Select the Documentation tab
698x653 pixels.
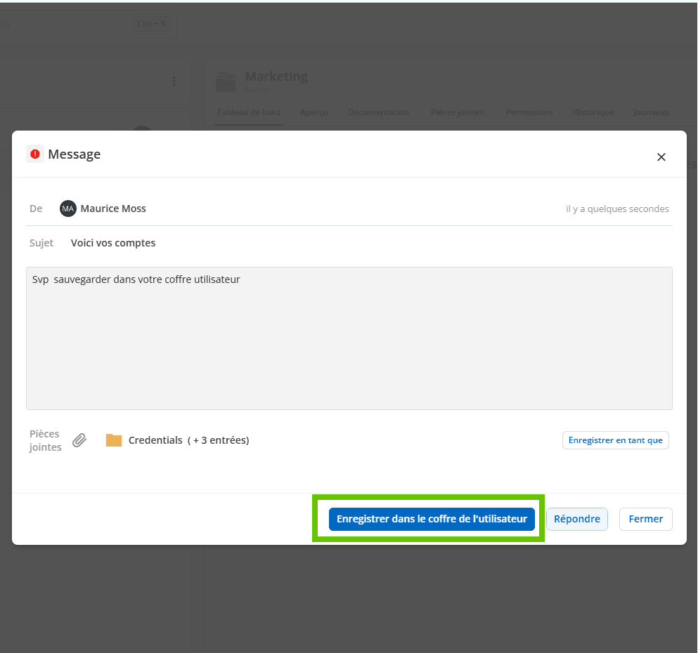(378, 112)
